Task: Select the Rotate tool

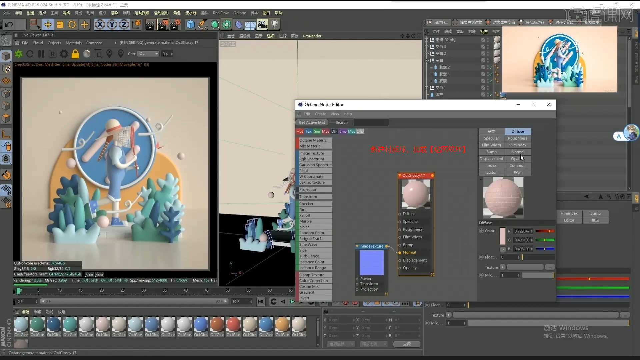Action: tap(72, 24)
